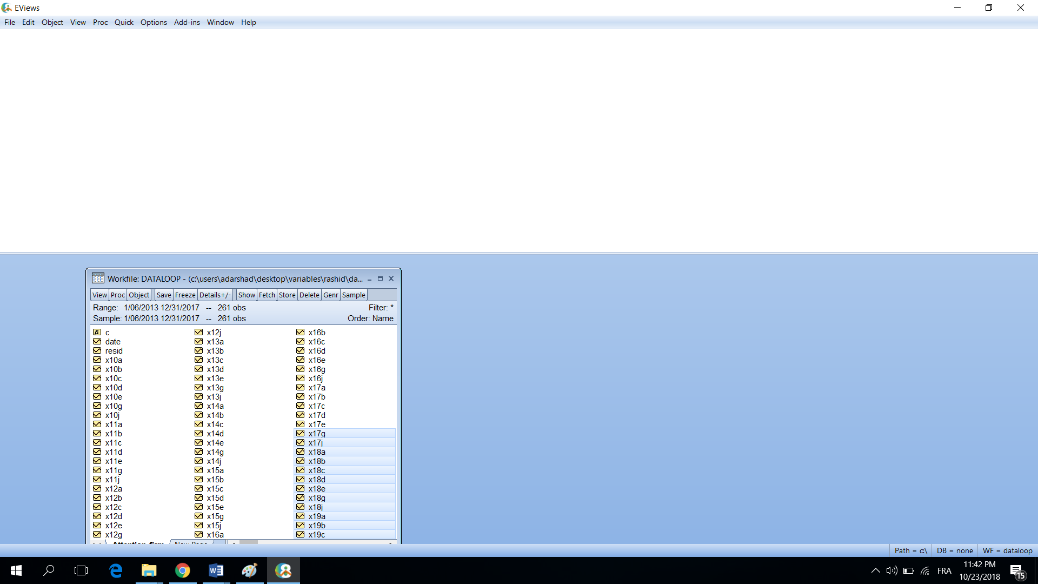Select the x10a series icon
The height and width of the screenshot is (584, 1038).
97,360
